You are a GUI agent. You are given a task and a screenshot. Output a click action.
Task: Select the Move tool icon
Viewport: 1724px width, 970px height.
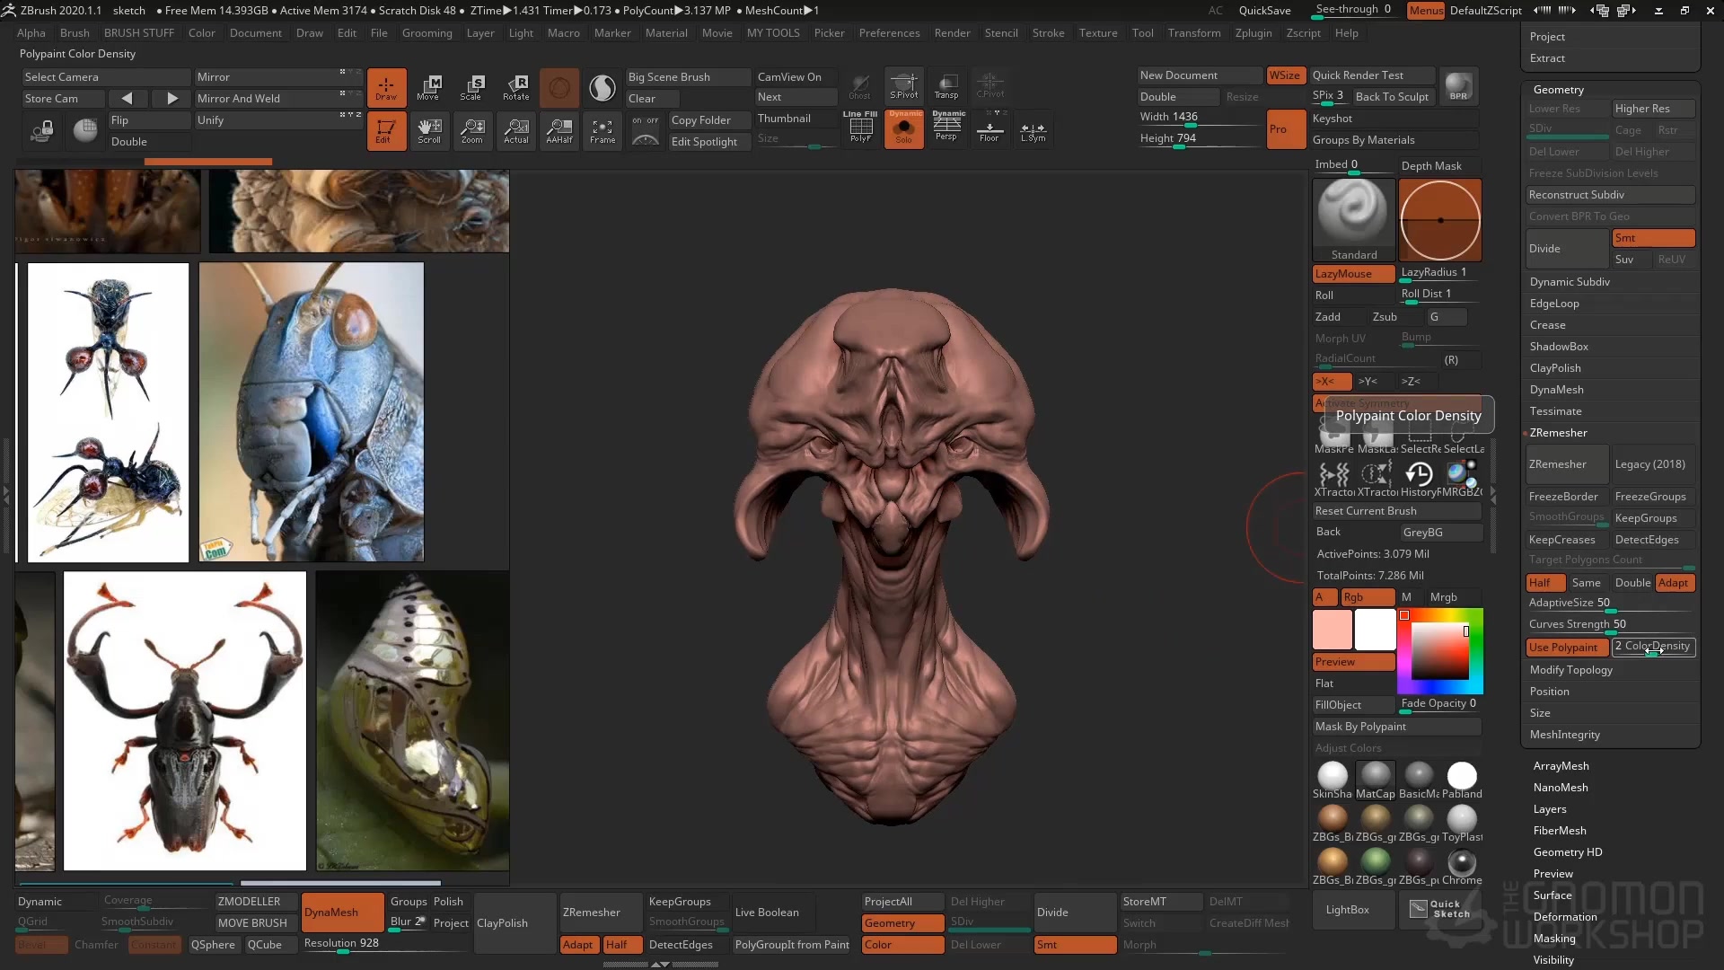(429, 87)
